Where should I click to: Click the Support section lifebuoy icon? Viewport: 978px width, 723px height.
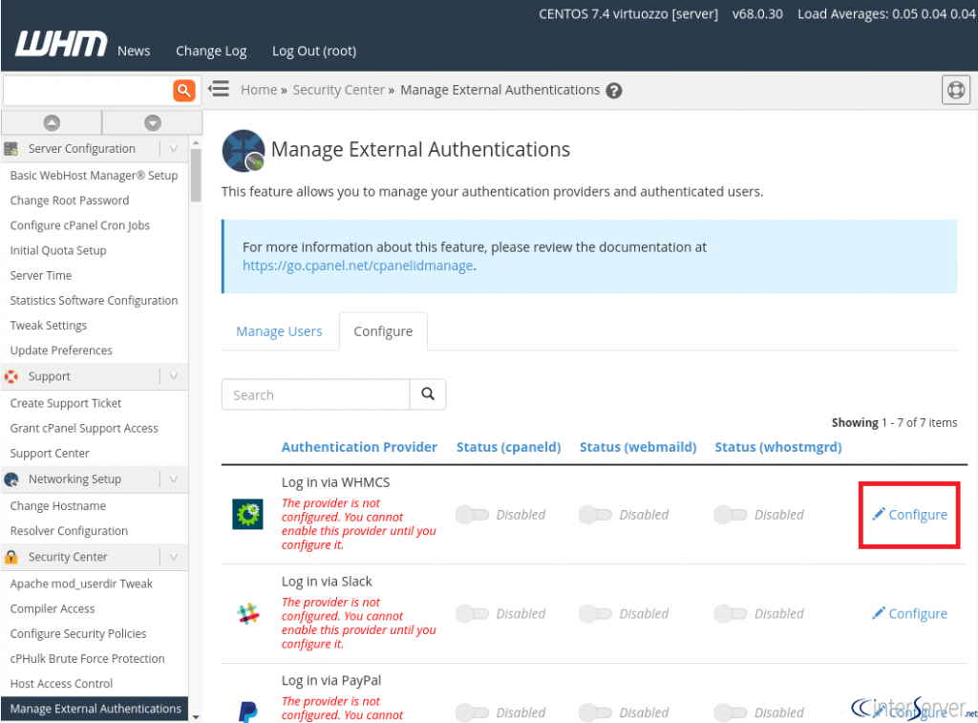11,376
